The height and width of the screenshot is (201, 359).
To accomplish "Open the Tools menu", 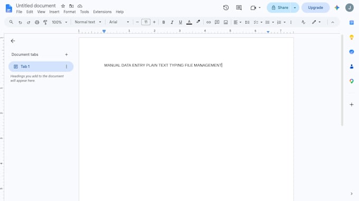I will [x=84, y=12].
